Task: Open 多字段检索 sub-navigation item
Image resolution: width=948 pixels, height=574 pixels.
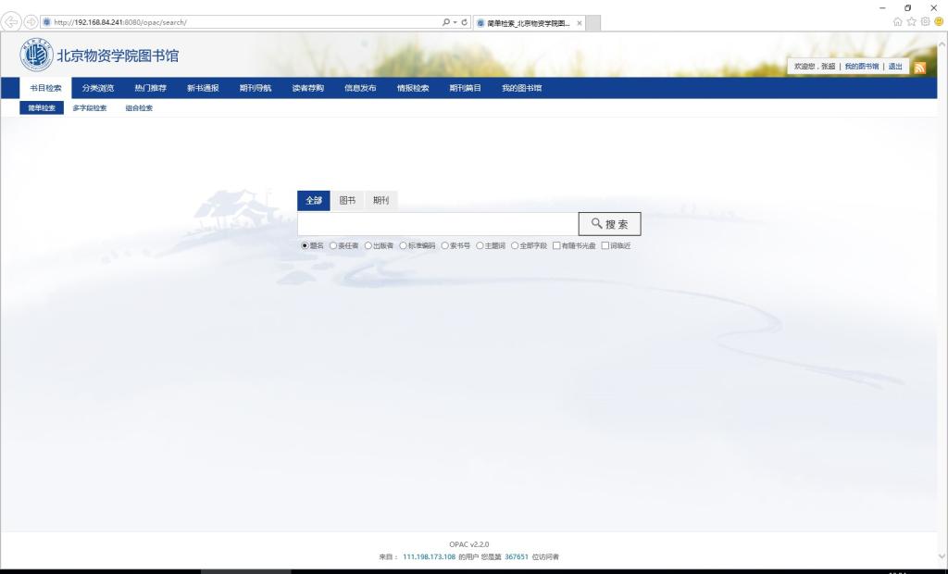Action: [90, 108]
